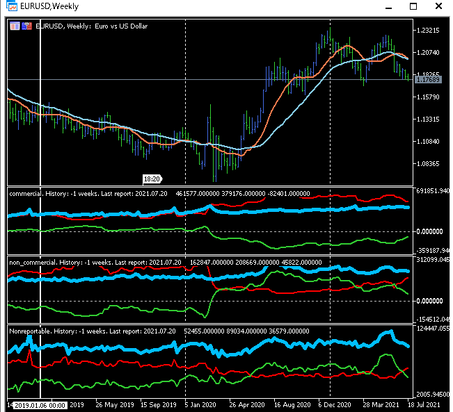Click the 6 Dec 2020 date on time axis
The image size is (453, 412).
pos(335,405)
